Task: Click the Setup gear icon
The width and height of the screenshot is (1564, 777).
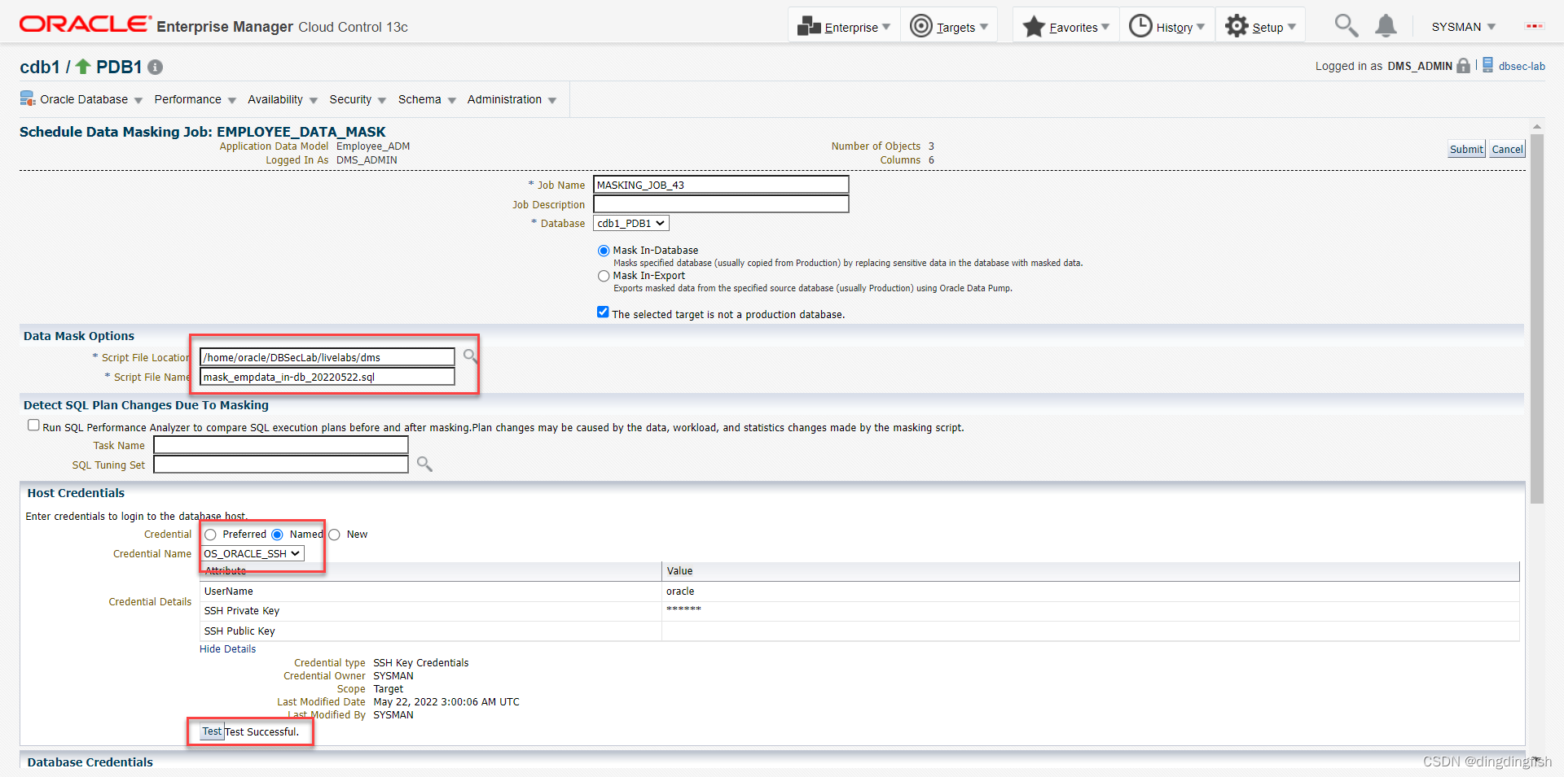Action: tap(1237, 26)
